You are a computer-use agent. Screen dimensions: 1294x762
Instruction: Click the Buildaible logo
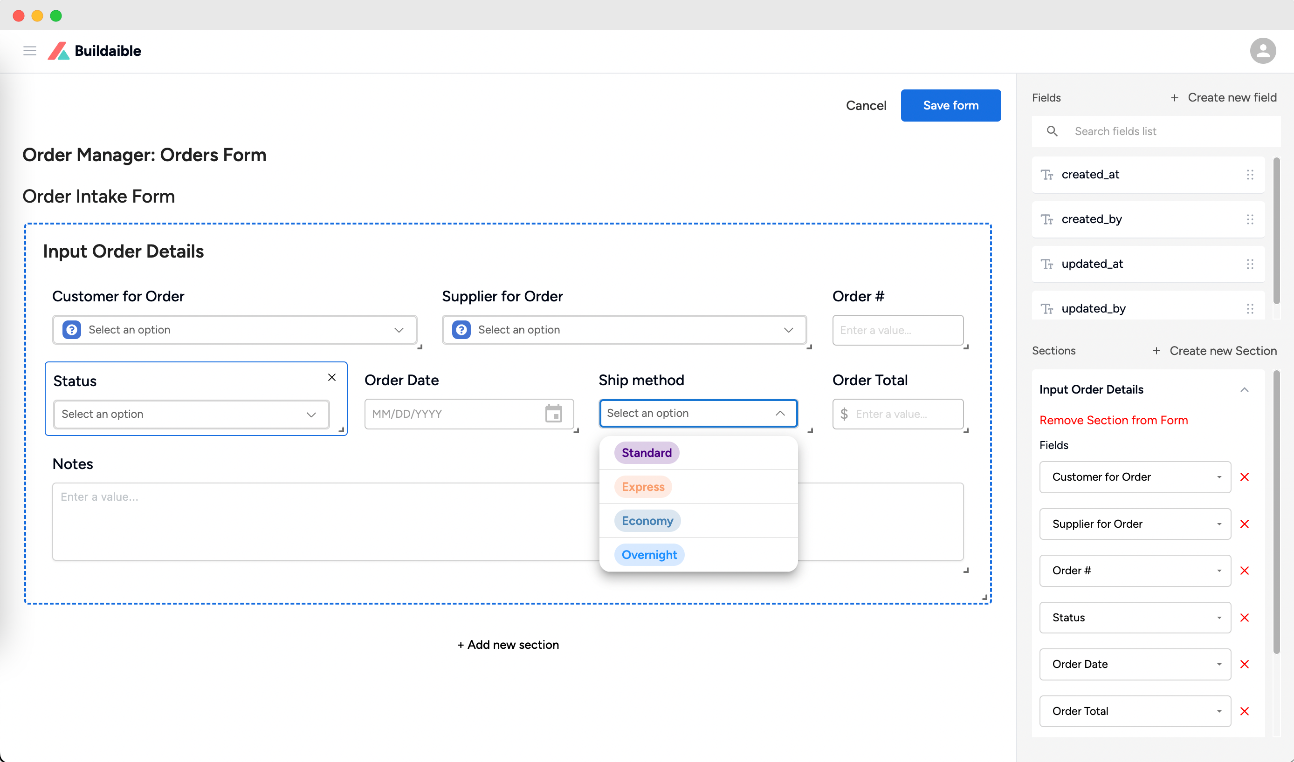[95, 51]
